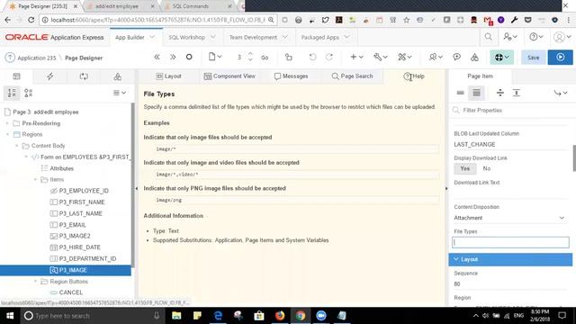The image size is (576, 324).
Task: Go to Application 235 breadcrumb link
Action: point(37,58)
